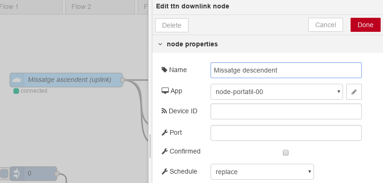This screenshot has width=383, height=183.
Task: Click the RSS icon beside Device ID
Action: pos(164,111)
